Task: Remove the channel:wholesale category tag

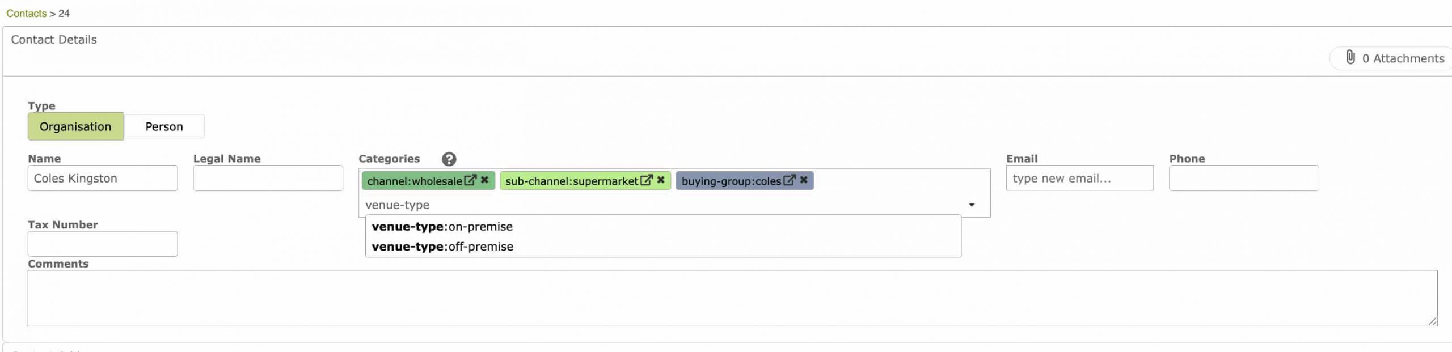Action: point(484,180)
